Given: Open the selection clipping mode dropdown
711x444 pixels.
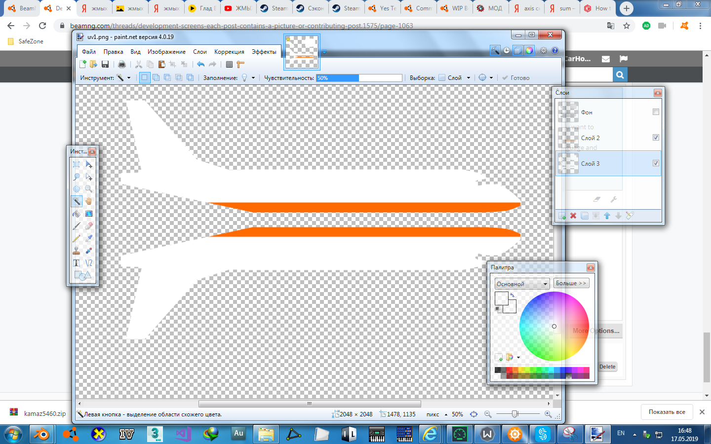Looking at the screenshot, I should 486,78.
